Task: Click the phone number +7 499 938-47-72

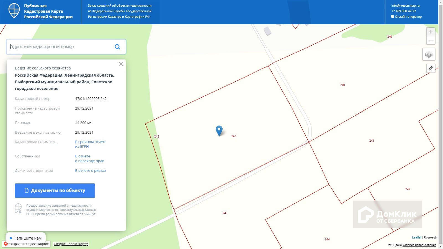Action: pyautogui.click(x=404, y=11)
